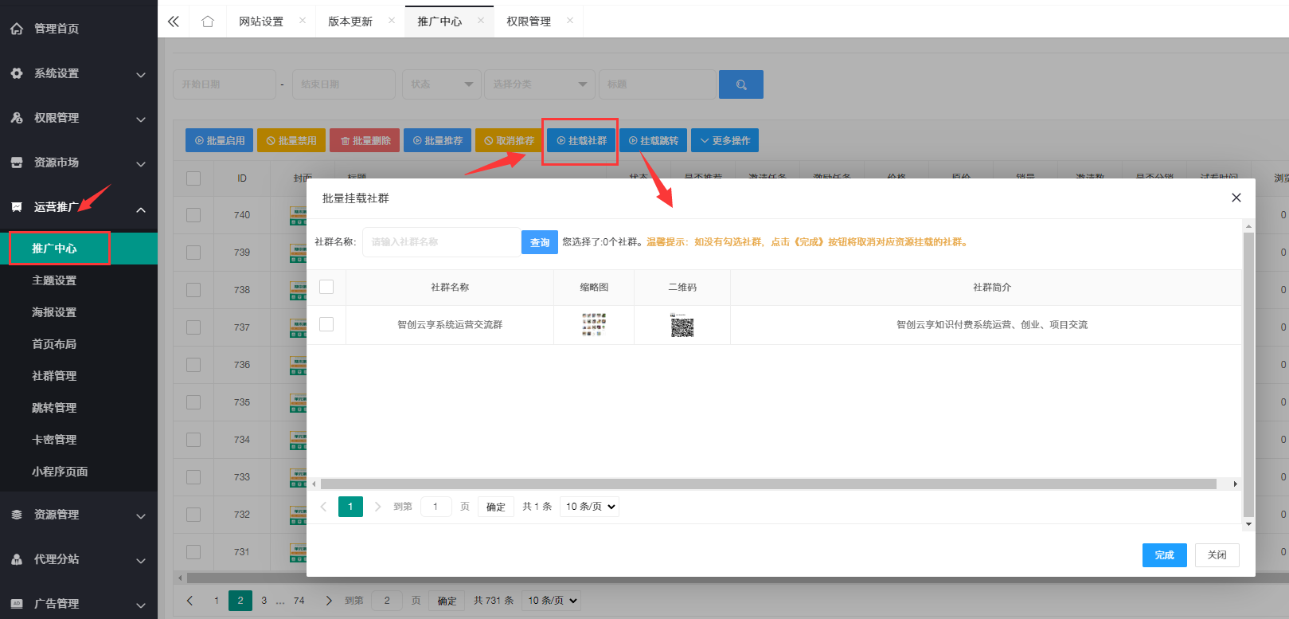Check the checkbox for row 740

coord(193,215)
